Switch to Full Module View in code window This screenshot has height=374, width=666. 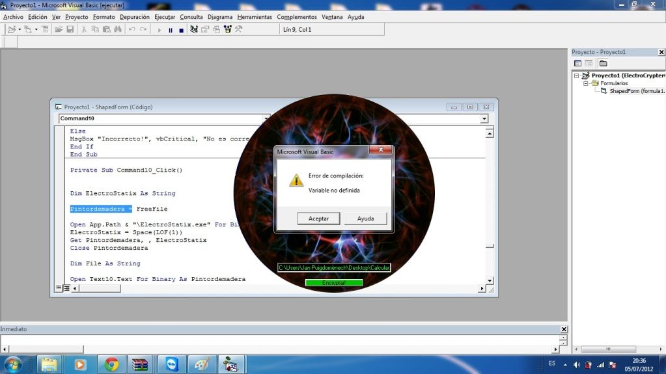[x=66, y=288]
